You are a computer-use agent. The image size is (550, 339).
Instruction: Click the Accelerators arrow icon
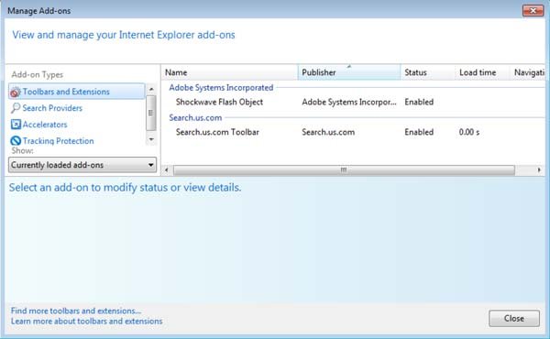(16, 125)
